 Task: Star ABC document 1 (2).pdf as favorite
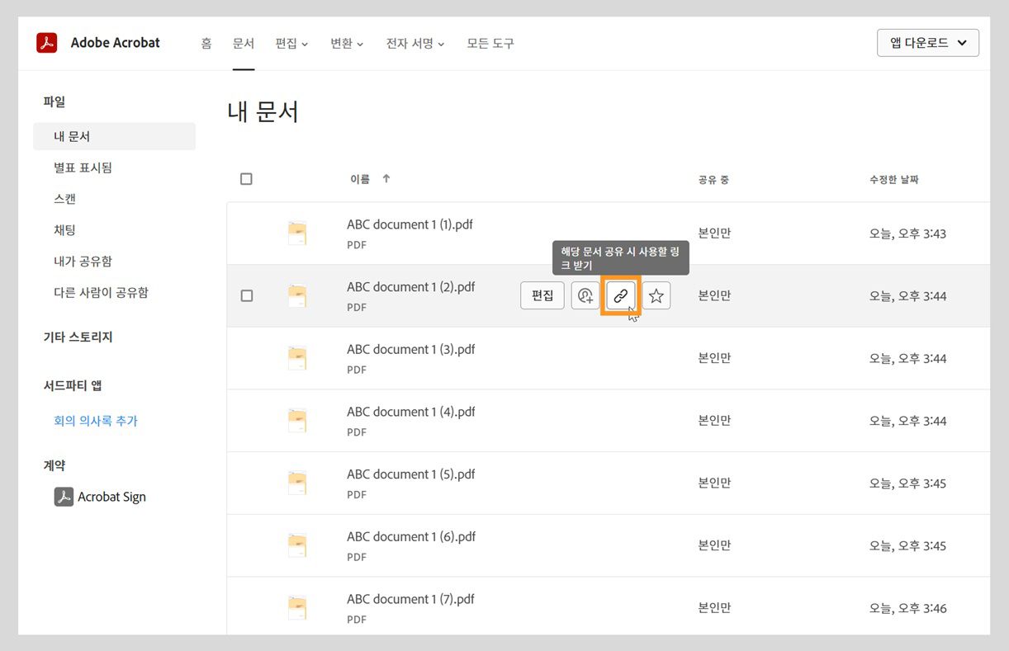click(x=656, y=295)
